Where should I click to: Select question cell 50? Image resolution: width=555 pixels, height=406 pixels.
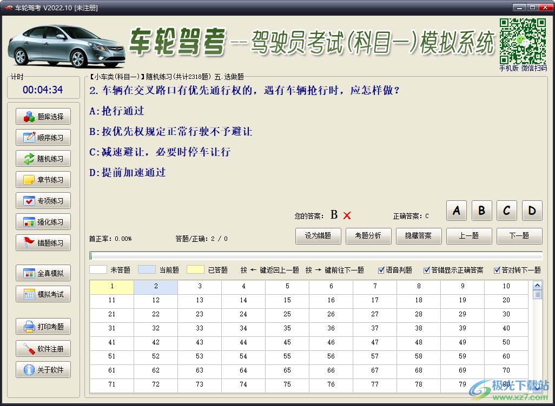point(506,343)
